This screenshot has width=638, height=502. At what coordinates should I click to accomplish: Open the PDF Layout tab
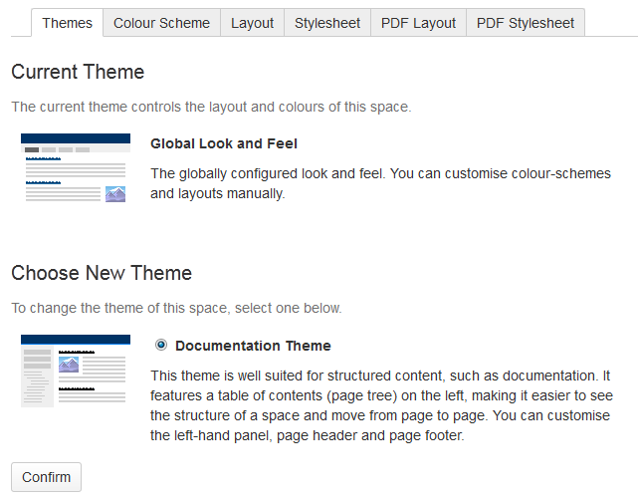[418, 23]
